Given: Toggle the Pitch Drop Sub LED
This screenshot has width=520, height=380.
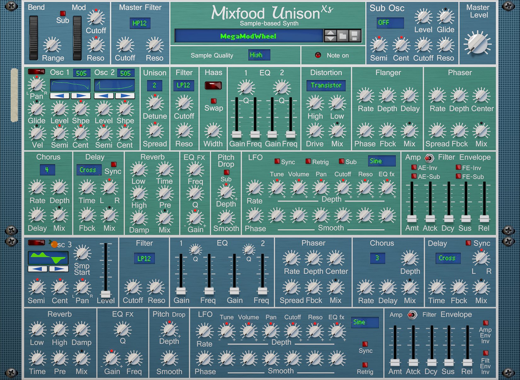Looking at the screenshot, I should [x=226, y=172].
